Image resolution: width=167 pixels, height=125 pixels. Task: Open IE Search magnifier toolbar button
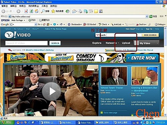point(45,11)
